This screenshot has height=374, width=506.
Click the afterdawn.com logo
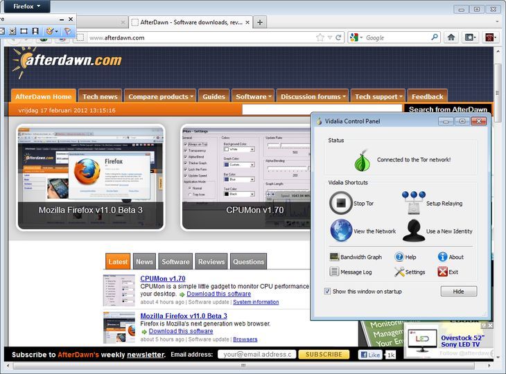click(x=67, y=62)
